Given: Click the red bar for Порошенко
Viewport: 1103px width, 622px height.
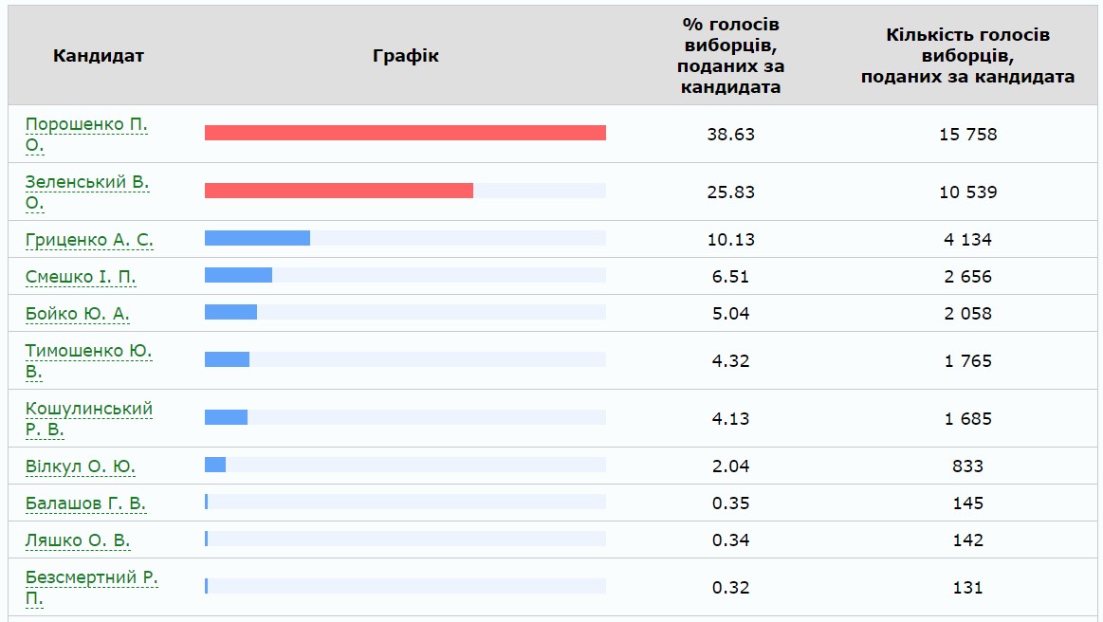Looking at the screenshot, I should pyautogui.click(x=405, y=133).
